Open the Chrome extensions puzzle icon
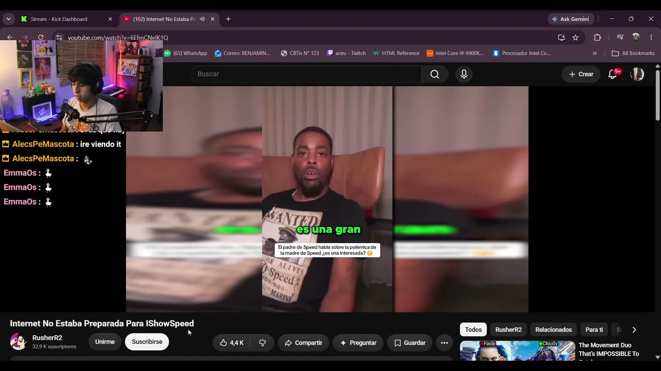Viewport: 661px width, 371px height. click(597, 38)
